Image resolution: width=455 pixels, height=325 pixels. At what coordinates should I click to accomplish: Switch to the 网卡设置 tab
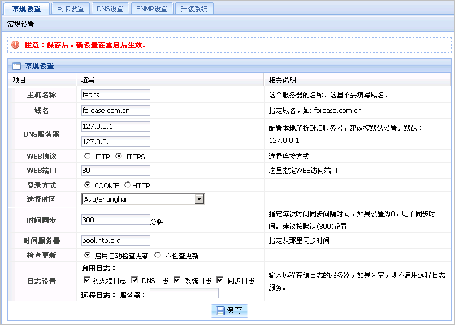70,8
